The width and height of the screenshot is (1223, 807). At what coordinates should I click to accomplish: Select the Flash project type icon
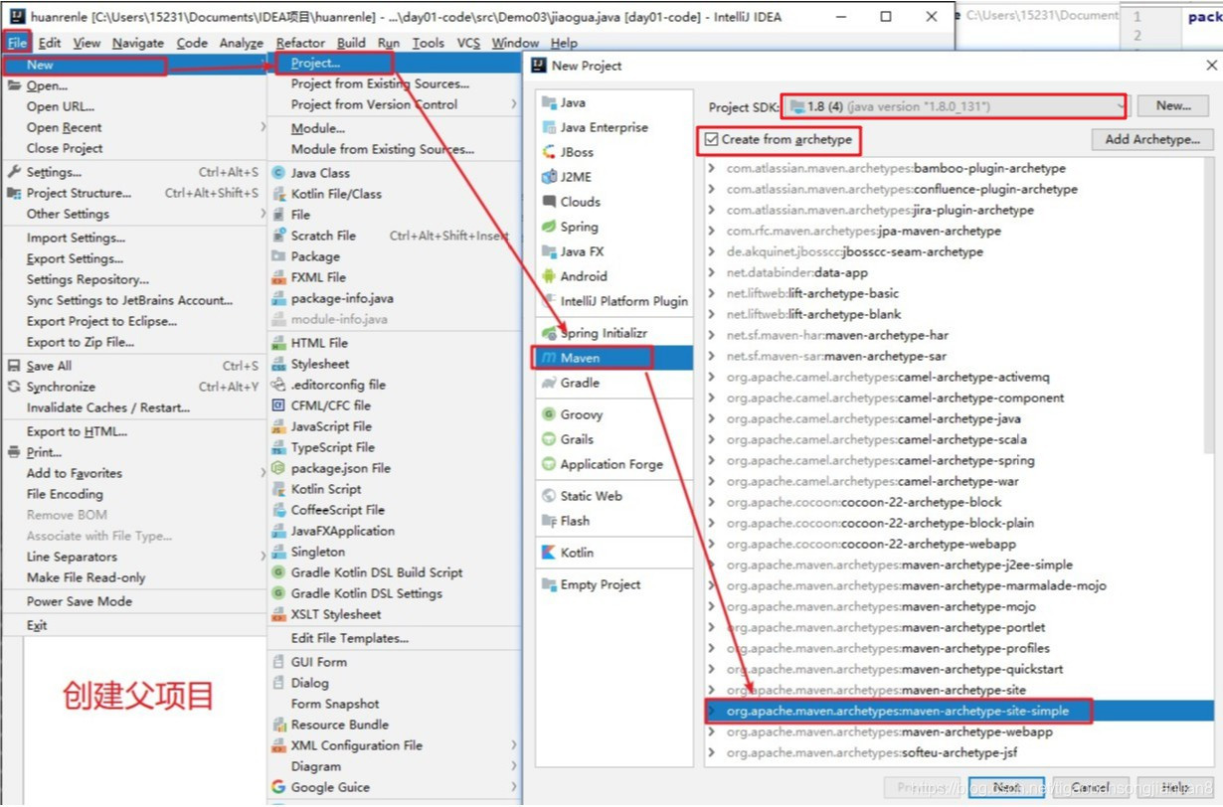point(548,521)
